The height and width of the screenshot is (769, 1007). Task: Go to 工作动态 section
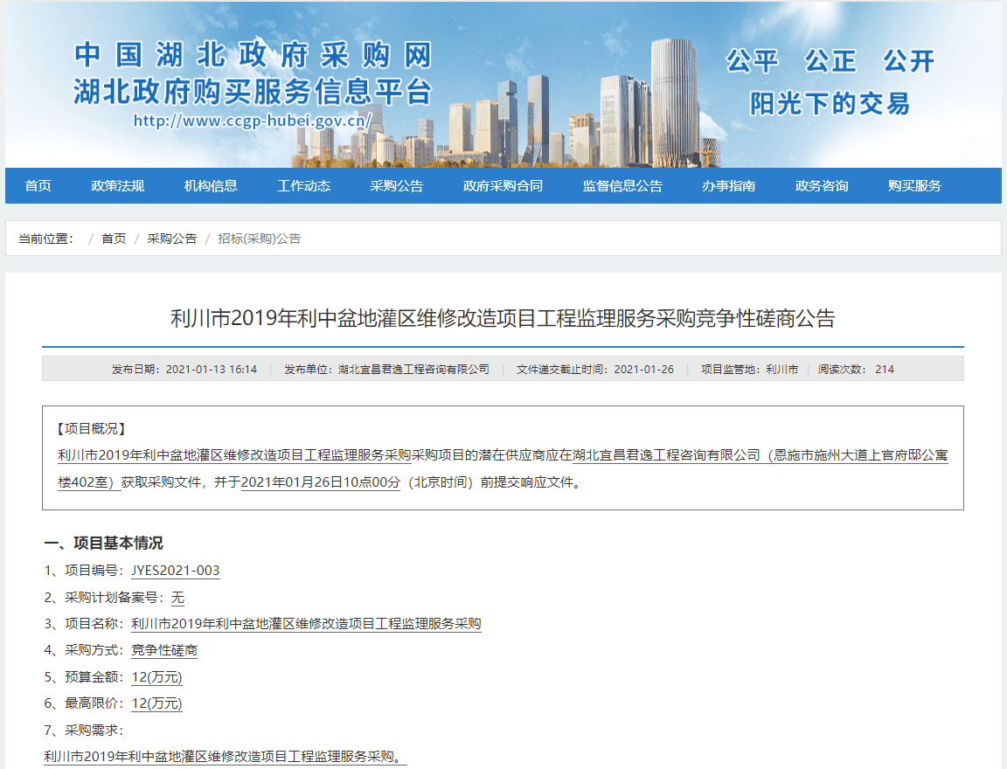303,185
